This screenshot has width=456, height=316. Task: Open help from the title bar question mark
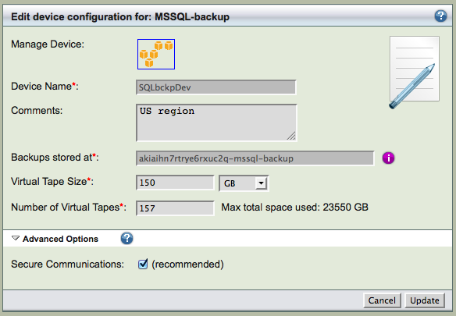(440, 16)
